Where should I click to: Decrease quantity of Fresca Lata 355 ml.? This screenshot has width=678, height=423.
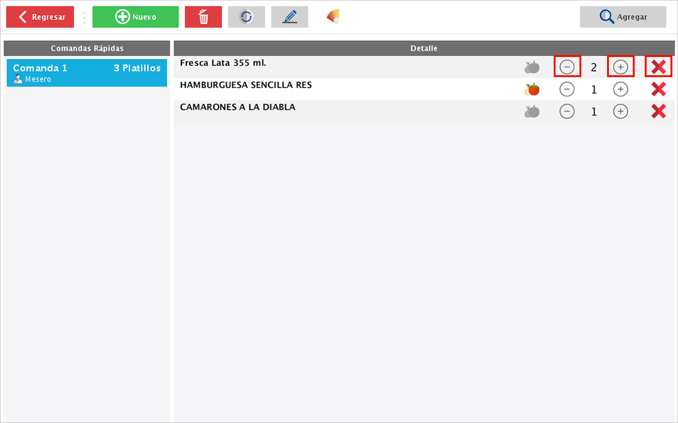pos(567,67)
